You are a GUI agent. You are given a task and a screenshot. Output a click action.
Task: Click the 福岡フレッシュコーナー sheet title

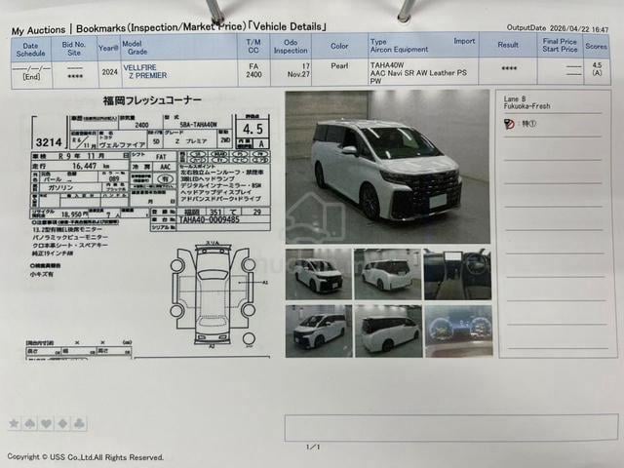pos(152,101)
